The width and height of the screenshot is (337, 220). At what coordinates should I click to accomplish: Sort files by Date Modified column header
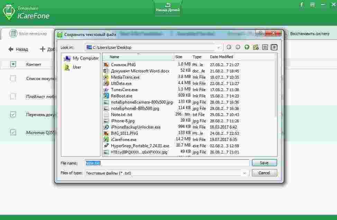pyautogui.click(x=221, y=57)
